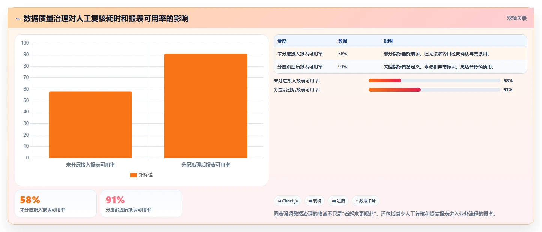Click the y-axis value 50
542x232 pixels.
point(26,100)
